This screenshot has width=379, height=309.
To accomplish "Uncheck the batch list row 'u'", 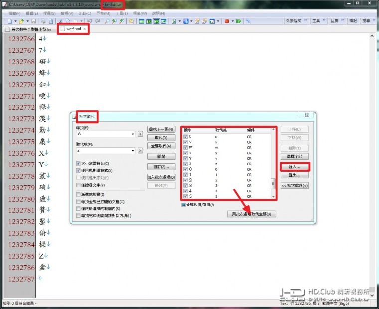I will pyautogui.click(x=185, y=136).
